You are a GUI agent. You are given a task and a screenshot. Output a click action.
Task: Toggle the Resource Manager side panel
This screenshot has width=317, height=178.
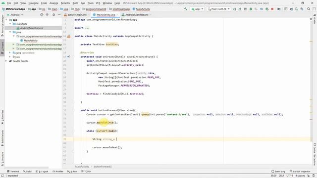(2, 25)
